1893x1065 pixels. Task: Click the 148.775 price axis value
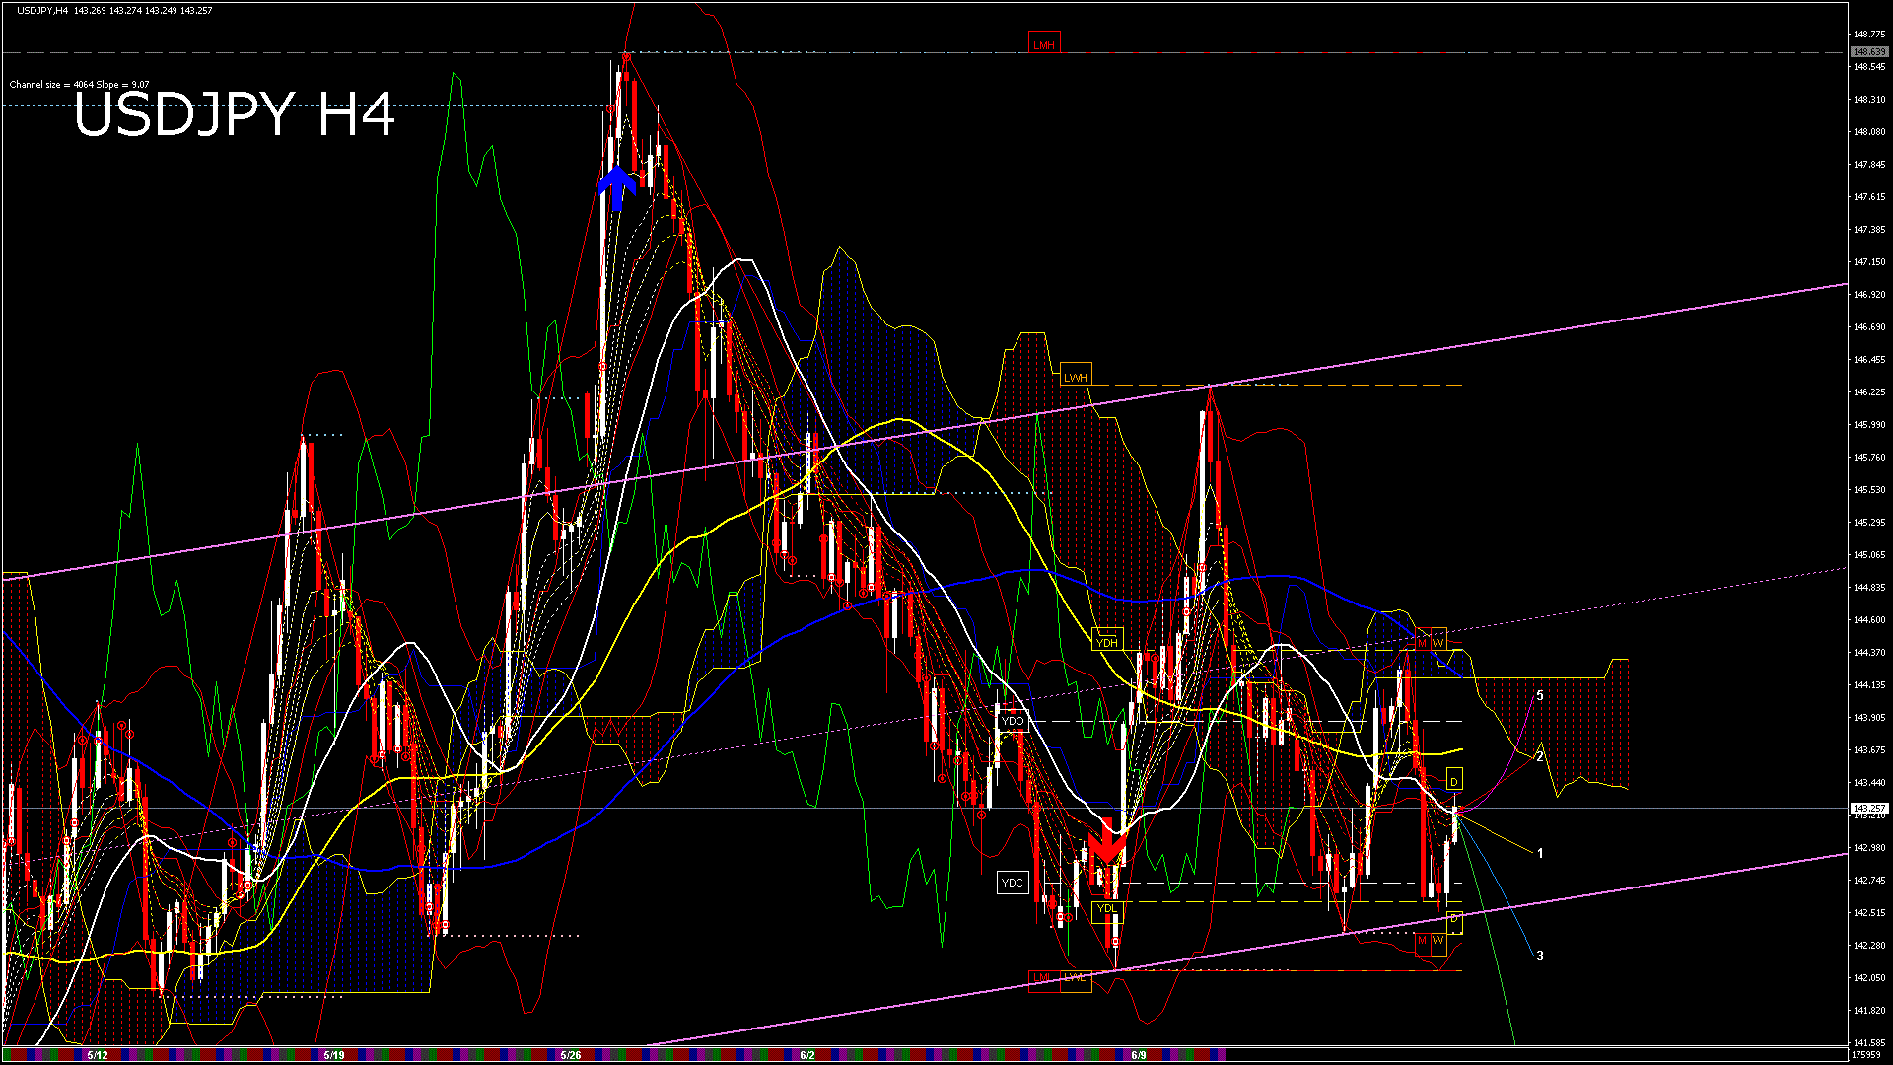pyautogui.click(x=1869, y=34)
